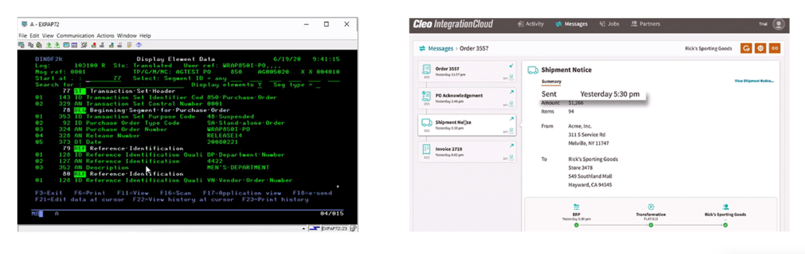Click the 'Start at' input field
This screenshot has height=254, width=805.
click(103, 78)
